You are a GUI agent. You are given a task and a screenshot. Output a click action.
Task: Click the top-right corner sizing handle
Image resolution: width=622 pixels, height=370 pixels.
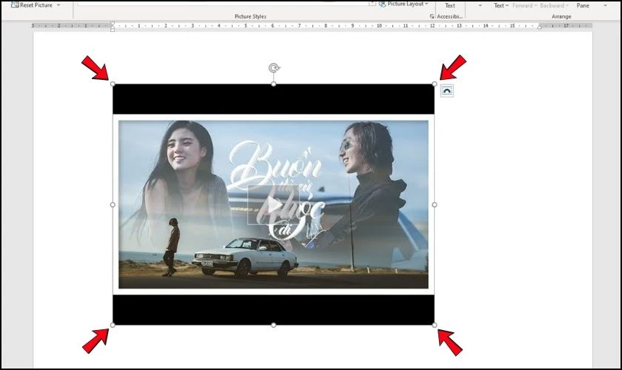pos(435,84)
